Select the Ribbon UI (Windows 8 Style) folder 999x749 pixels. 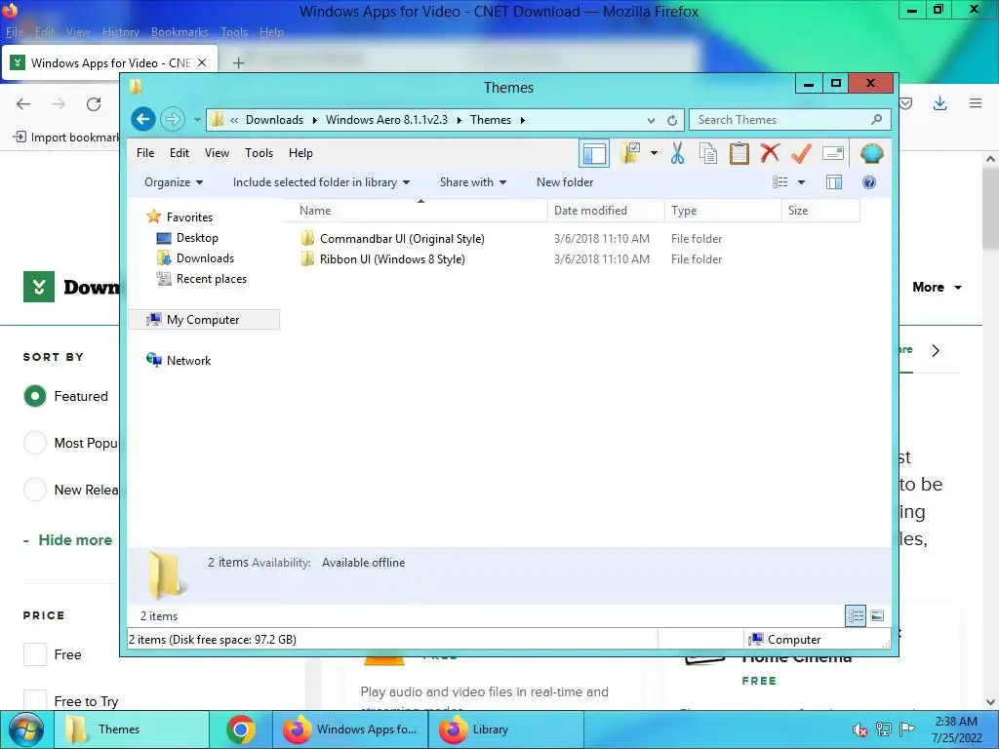[x=392, y=259]
